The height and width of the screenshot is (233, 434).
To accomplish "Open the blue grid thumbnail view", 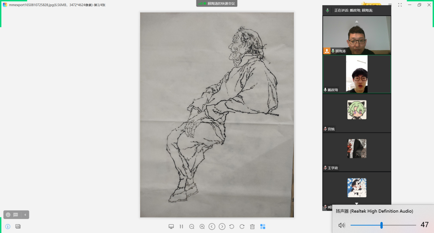I will coord(263,227).
